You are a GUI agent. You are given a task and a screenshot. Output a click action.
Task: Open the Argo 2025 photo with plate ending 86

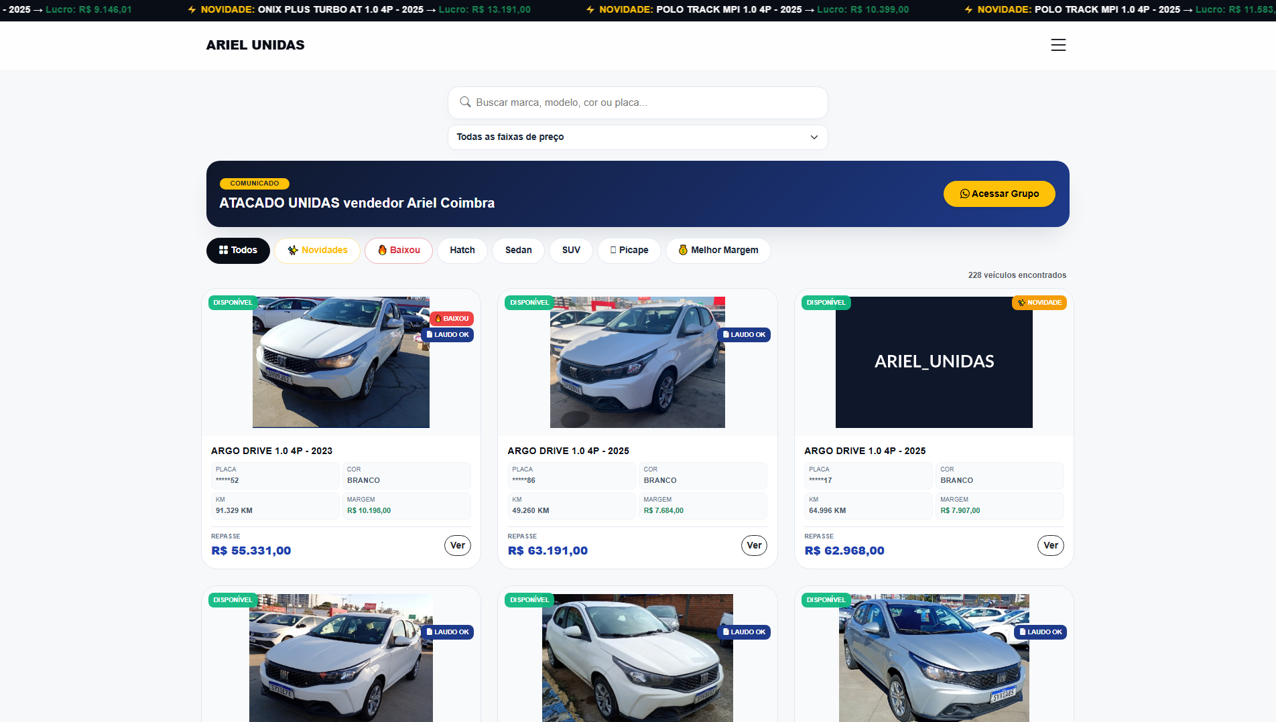click(637, 362)
